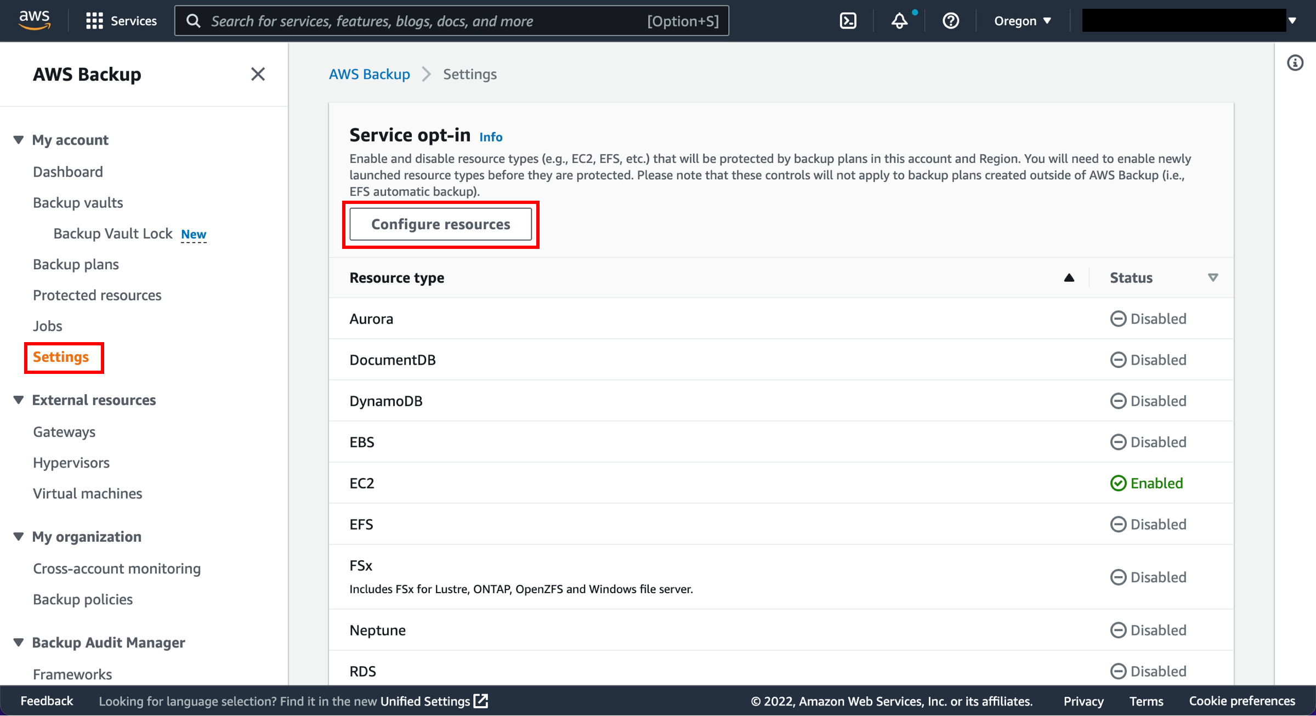Open Backup vaults page

(x=78, y=202)
